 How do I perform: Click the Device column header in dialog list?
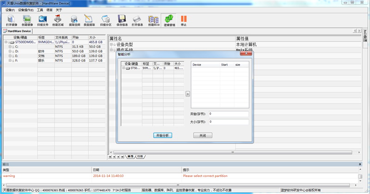[205, 65]
